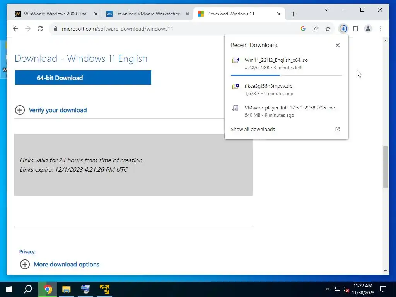Reload the current page

pyautogui.click(x=40, y=29)
